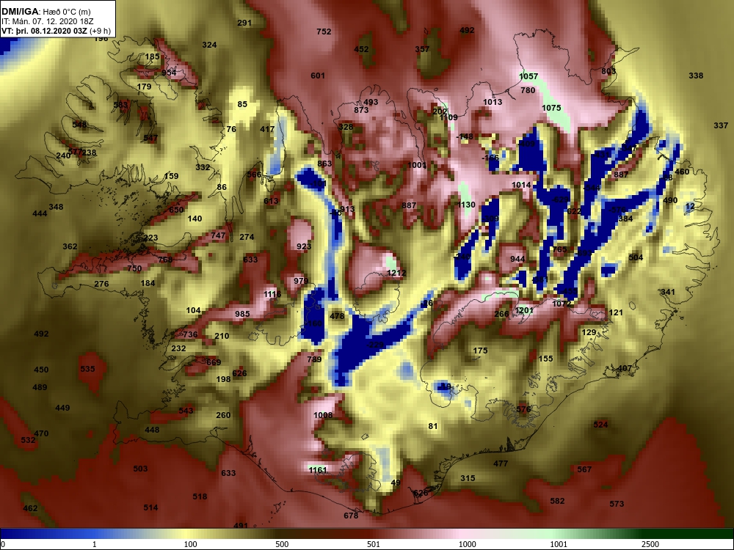734x550 pixels.
Task: Click the map value '576'
Action: coord(523,409)
